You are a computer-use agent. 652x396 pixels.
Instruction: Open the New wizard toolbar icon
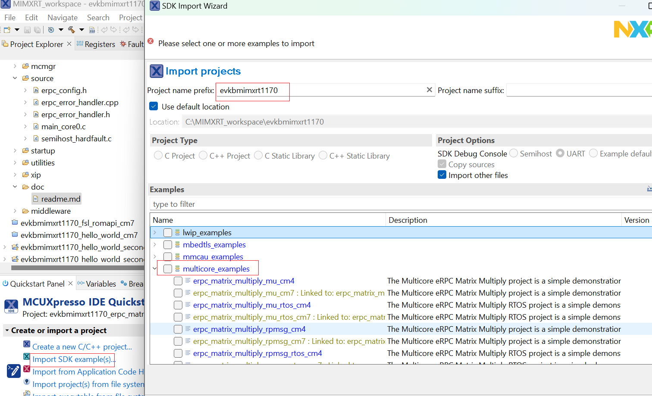click(x=7, y=30)
